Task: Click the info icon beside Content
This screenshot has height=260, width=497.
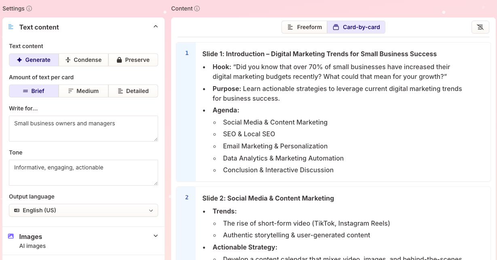Action: pyautogui.click(x=197, y=8)
